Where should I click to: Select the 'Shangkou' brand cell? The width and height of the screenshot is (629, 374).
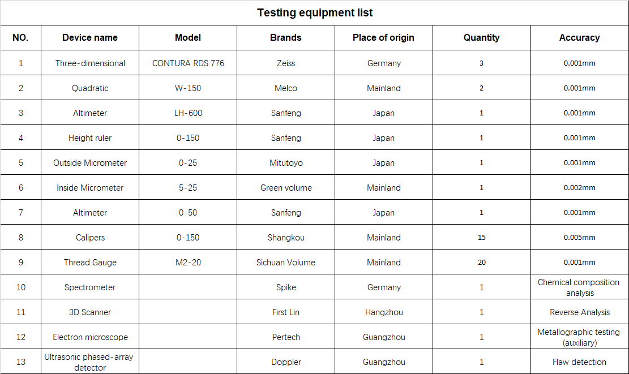coord(285,237)
